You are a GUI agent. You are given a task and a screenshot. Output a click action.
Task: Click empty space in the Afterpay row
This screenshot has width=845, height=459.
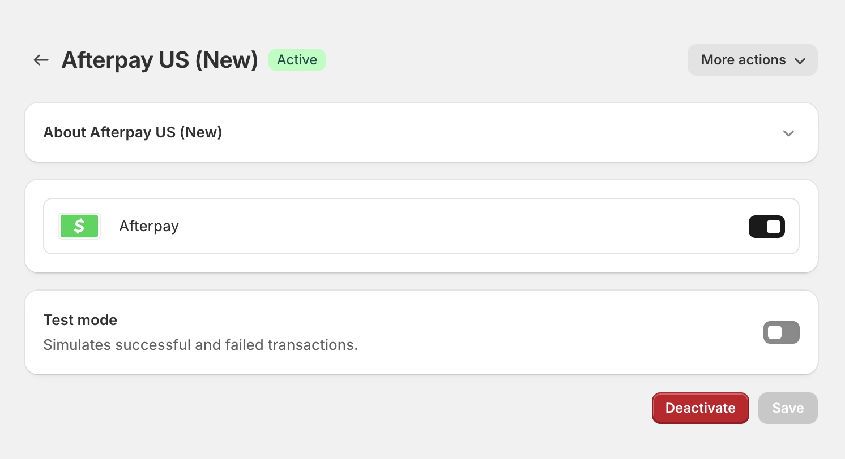[x=453, y=226]
